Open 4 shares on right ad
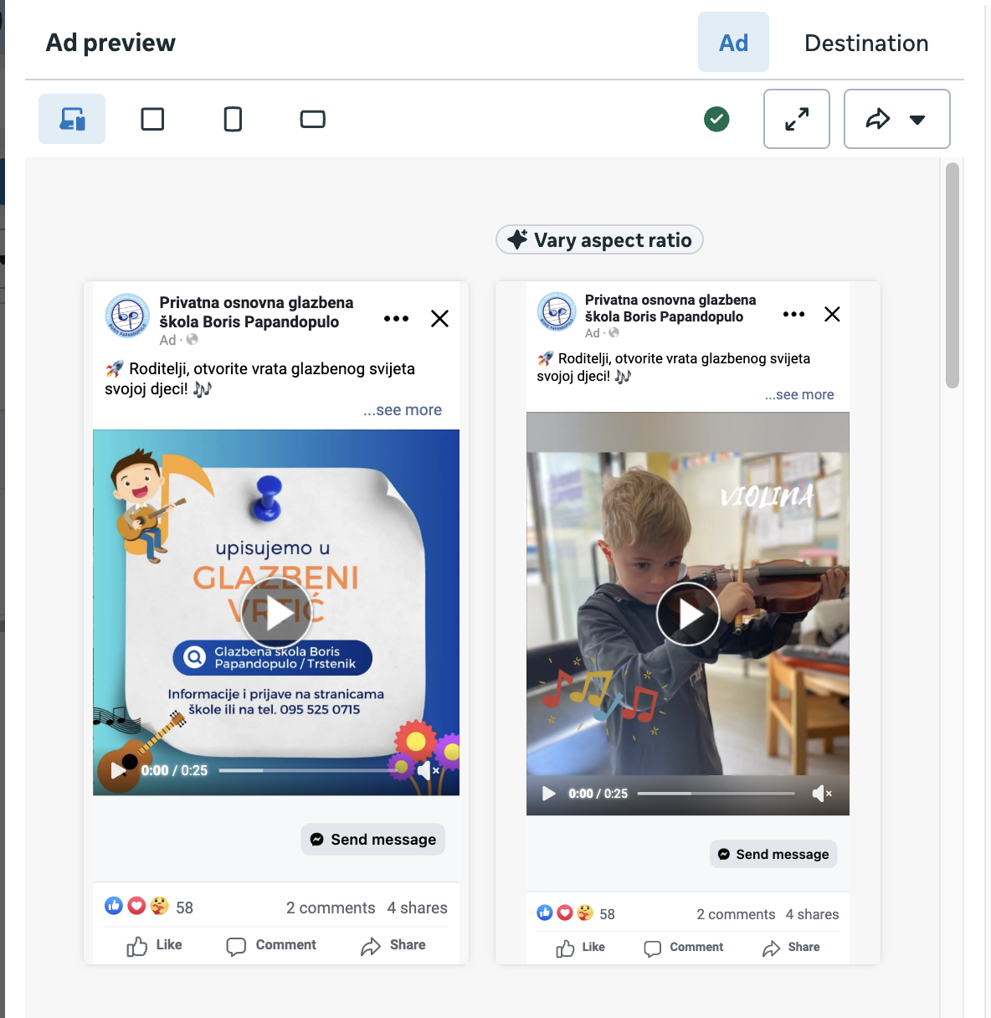991x1018 pixels. [812, 914]
